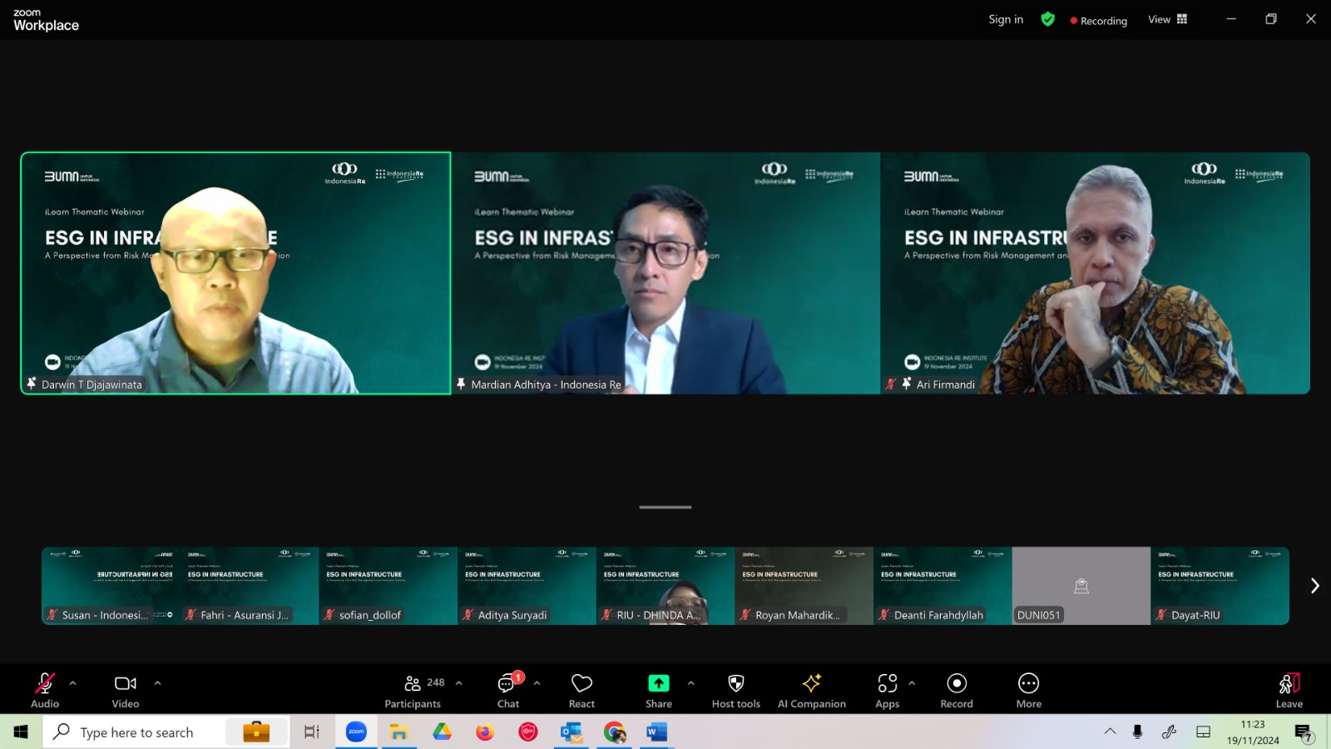Open the Participants panel
1331x749 pixels.
tap(413, 691)
